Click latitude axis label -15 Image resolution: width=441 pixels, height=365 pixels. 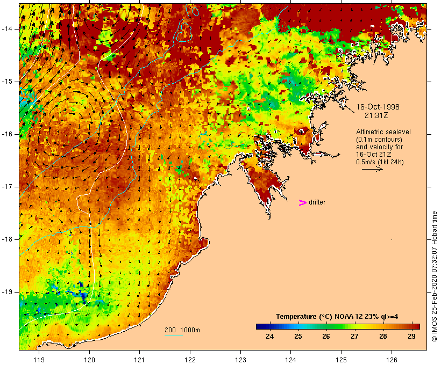pyautogui.click(x=7, y=82)
